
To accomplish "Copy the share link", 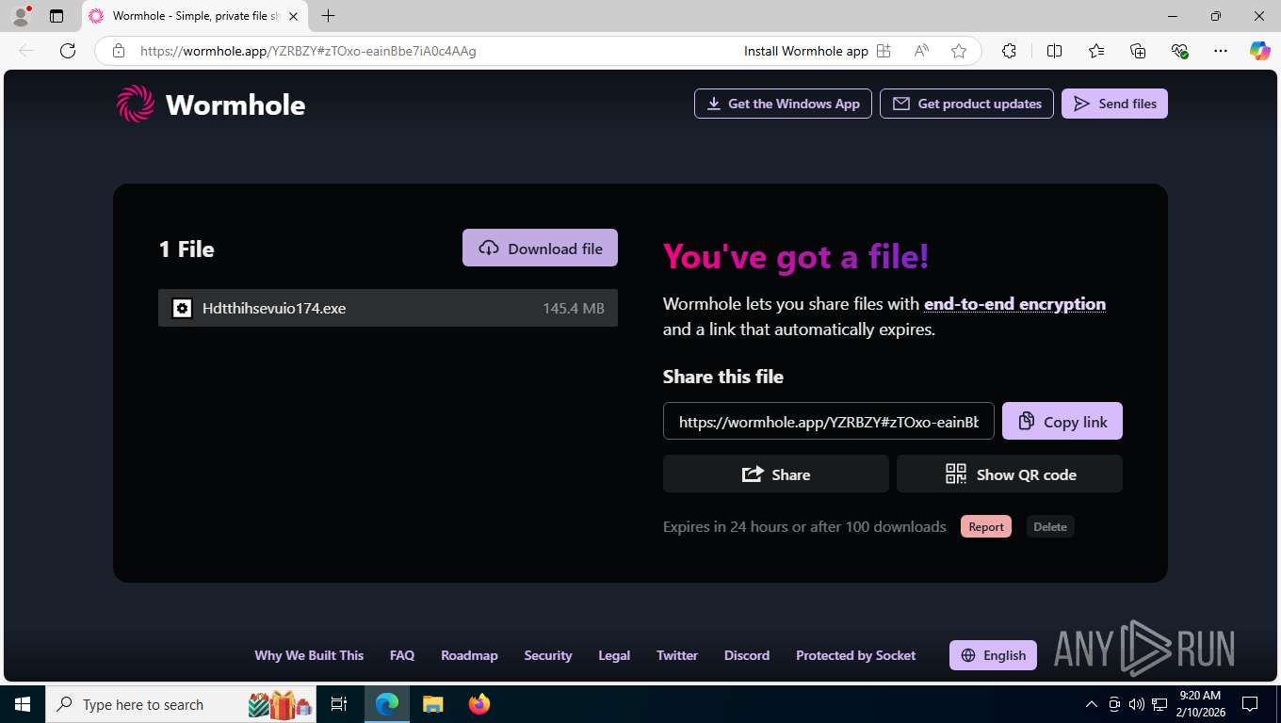I will pyautogui.click(x=1062, y=421).
